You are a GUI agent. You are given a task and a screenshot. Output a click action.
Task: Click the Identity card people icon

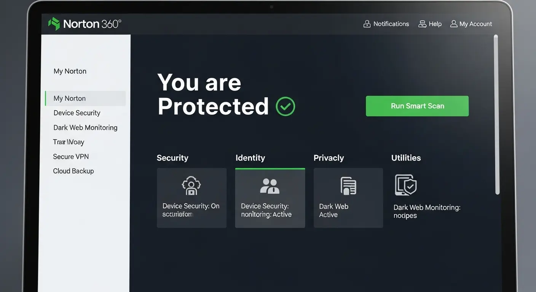point(270,186)
